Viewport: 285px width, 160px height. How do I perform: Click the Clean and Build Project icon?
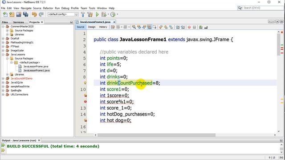click(90, 14)
